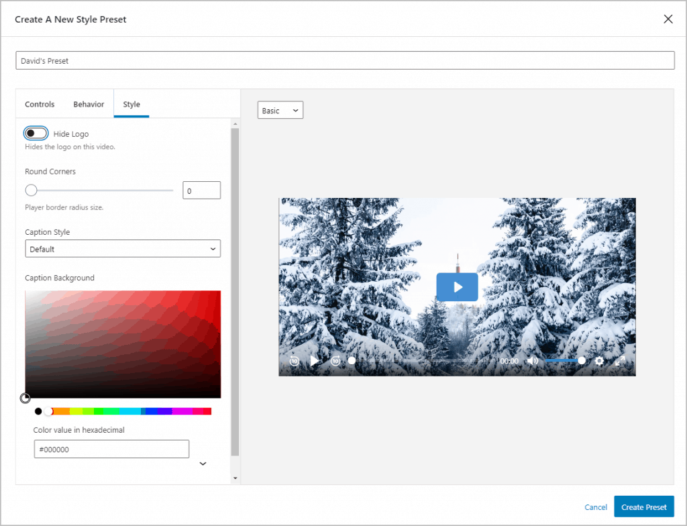Switch to the Behavior tab
687x526 pixels.
point(89,104)
